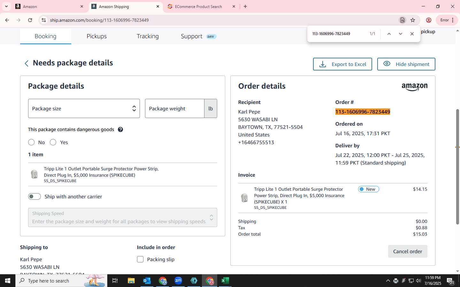Open the notification center icon
The image size is (460, 287).
click(450, 281)
